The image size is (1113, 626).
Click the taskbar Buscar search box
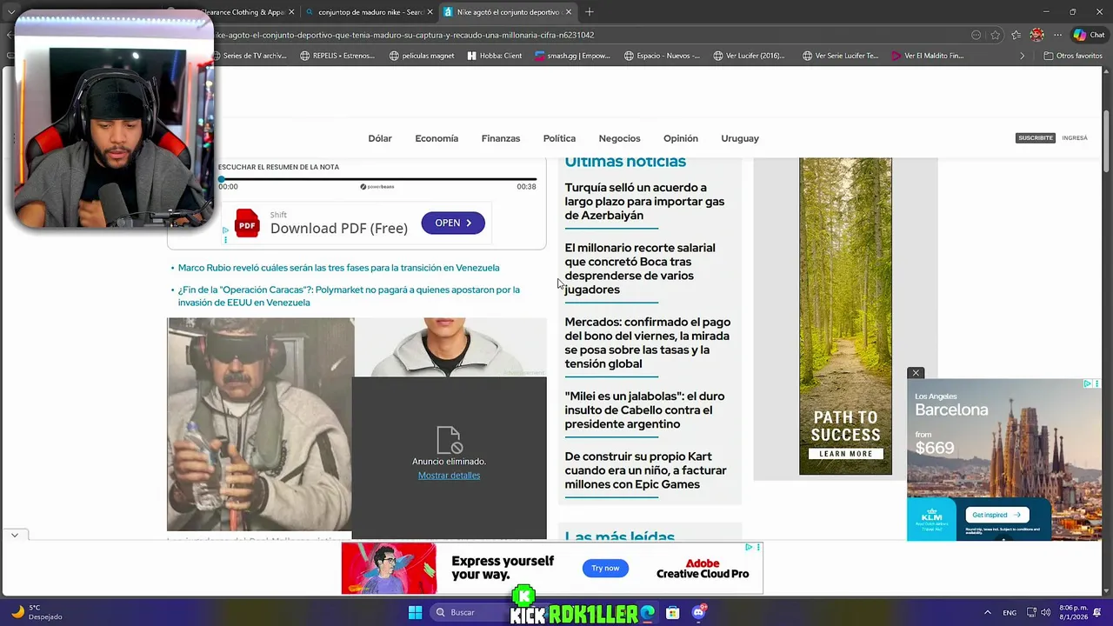474,612
